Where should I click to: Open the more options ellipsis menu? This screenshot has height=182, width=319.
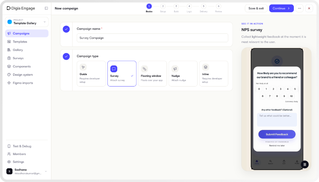(299, 8)
